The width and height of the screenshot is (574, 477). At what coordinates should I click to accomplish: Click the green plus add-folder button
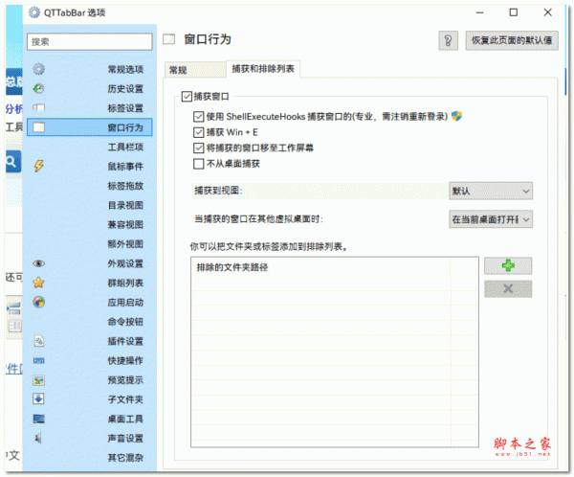pos(508,265)
